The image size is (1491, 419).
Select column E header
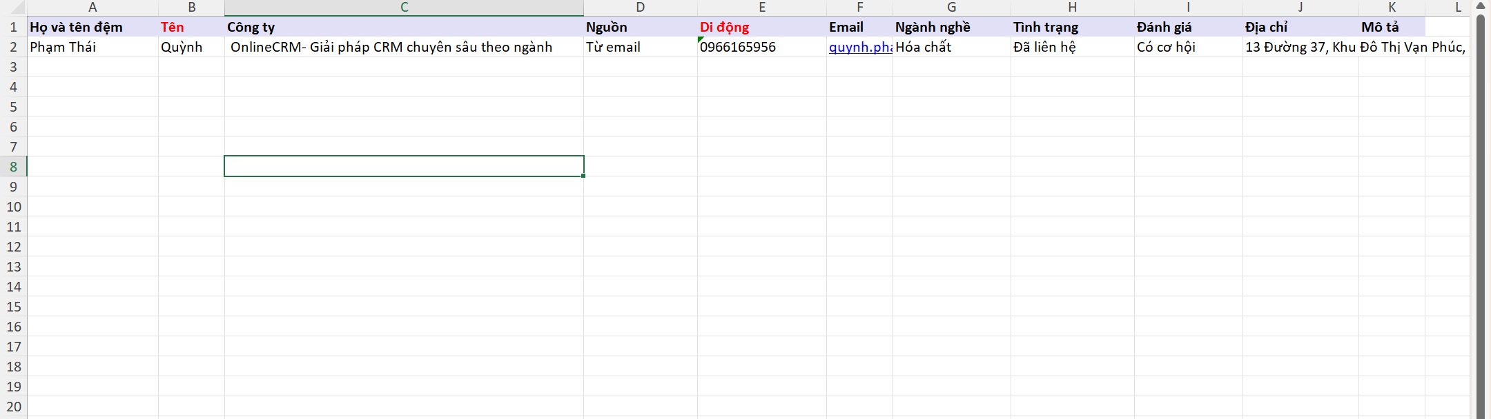761,7
